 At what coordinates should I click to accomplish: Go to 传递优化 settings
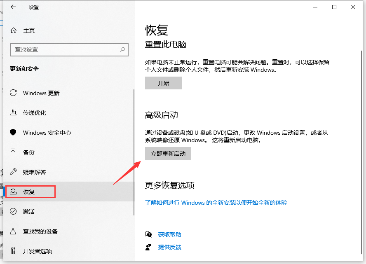pyautogui.click(x=68, y=113)
